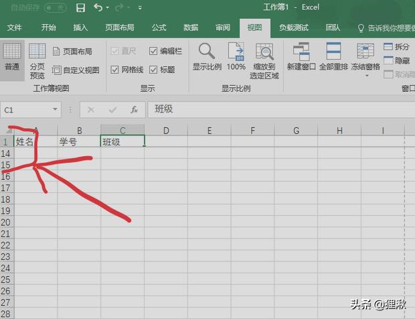Toggle the Formula Bar (编辑栏) checkbox
The image size is (415, 319).
(153, 52)
